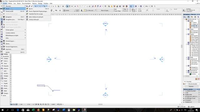The height and width of the screenshot is (112, 200).
Task: Select Ouvrir/Rejoindre Projet partagé
Action: click(38, 11)
